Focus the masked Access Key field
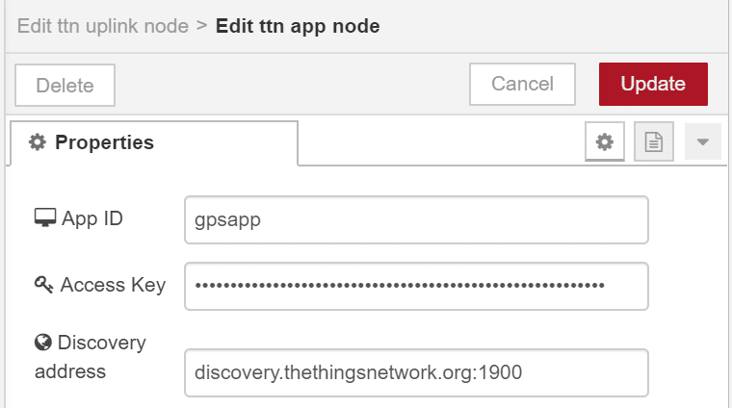The height and width of the screenshot is (408, 732). (416, 286)
